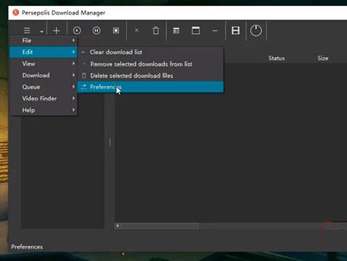
Task: Click the Queue submenu arrow
Action: [74, 87]
